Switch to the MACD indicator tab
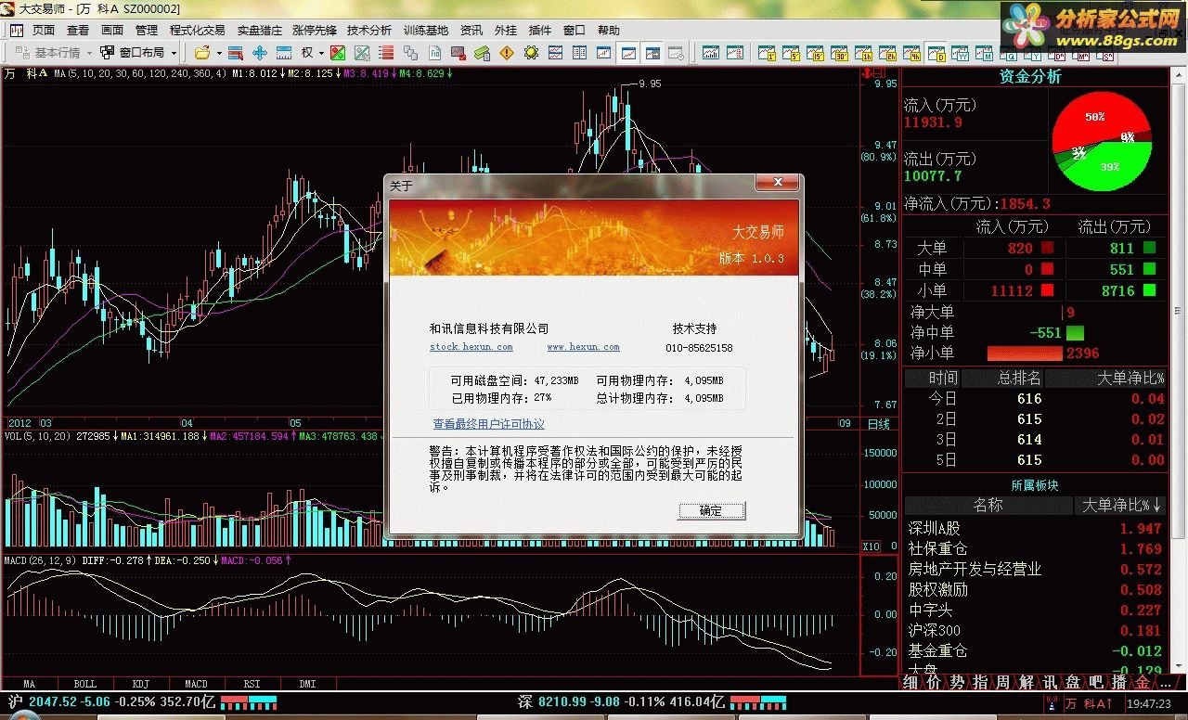Image resolution: width=1188 pixels, height=720 pixels. click(196, 684)
